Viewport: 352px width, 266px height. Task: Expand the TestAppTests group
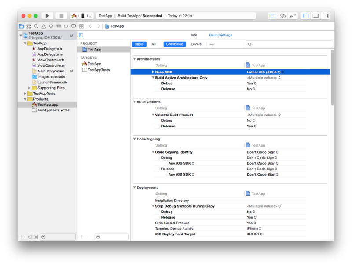click(25, 93)
